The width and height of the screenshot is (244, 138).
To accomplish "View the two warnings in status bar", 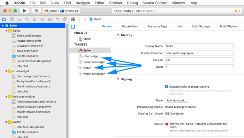I will pos(237,11).
